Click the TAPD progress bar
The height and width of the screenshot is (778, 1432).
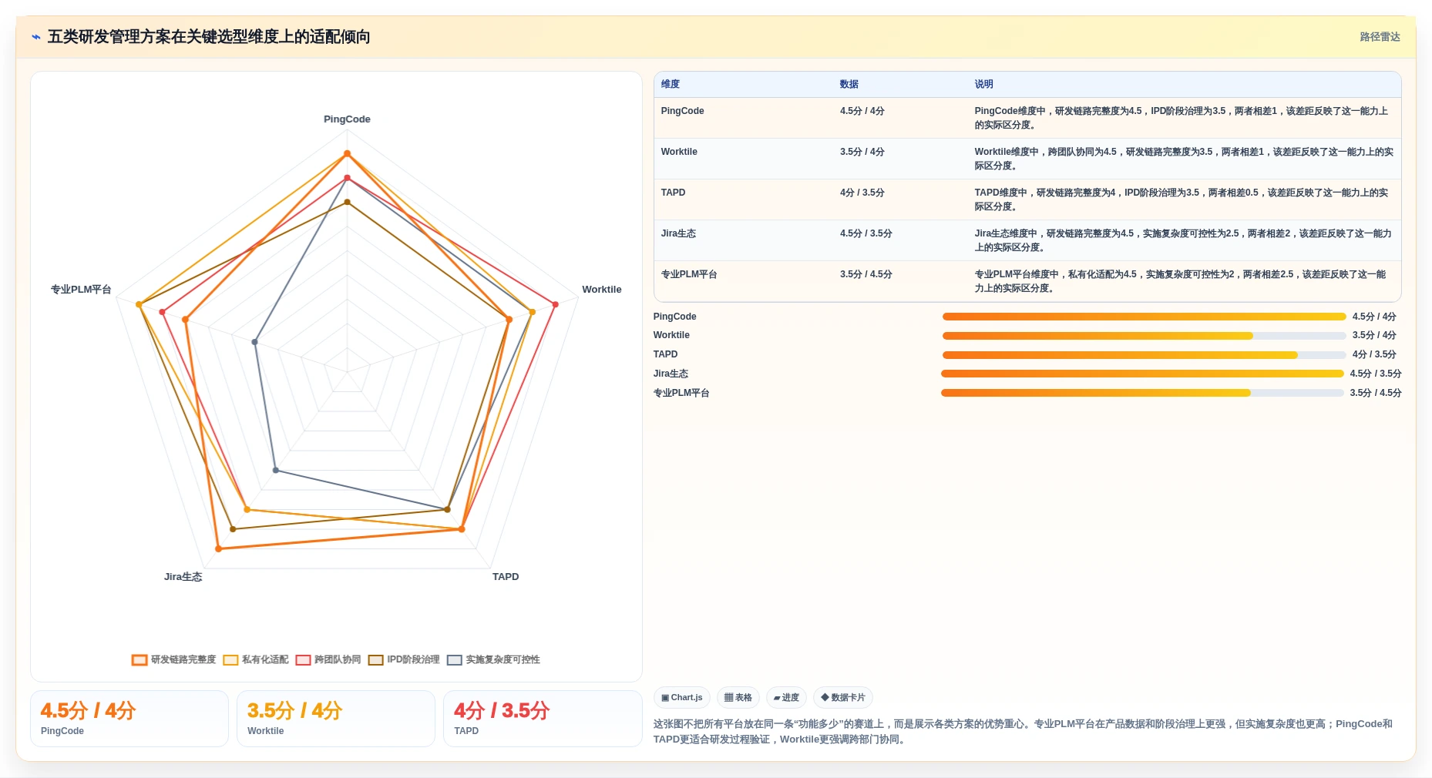1144,355
